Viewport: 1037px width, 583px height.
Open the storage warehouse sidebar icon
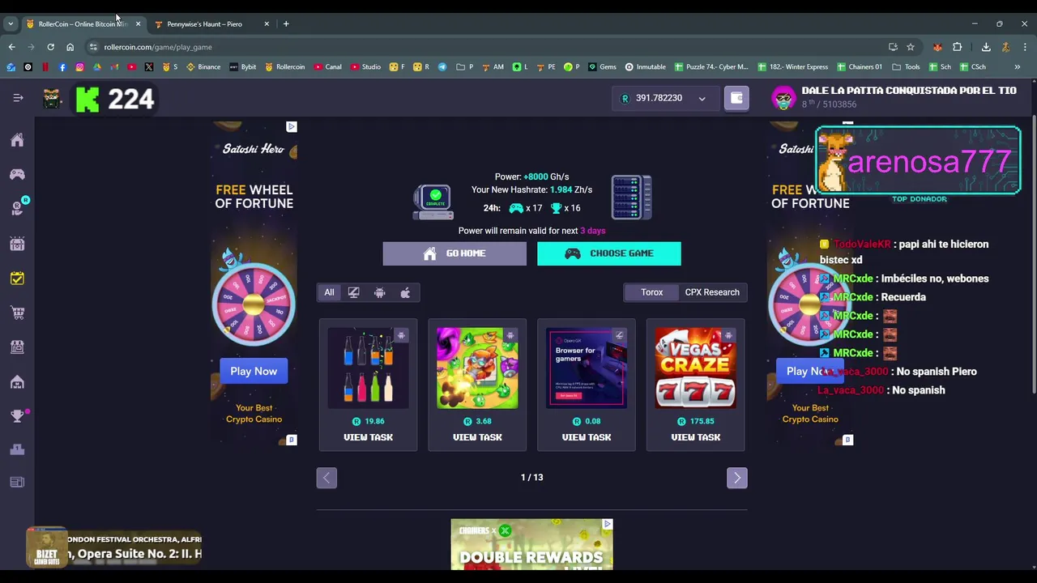coord(17,381)
